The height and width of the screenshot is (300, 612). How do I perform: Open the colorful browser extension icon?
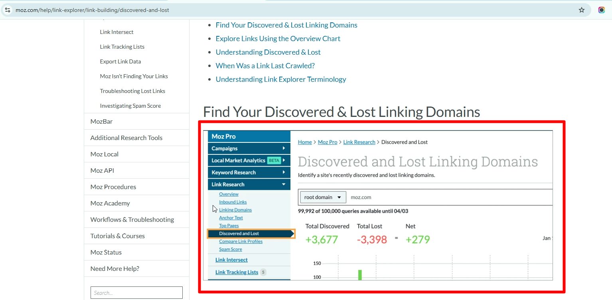(602, 10)
